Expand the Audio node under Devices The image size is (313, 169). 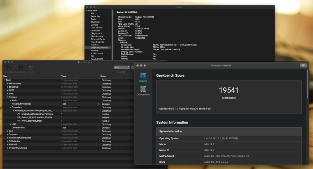coord(11,100)
